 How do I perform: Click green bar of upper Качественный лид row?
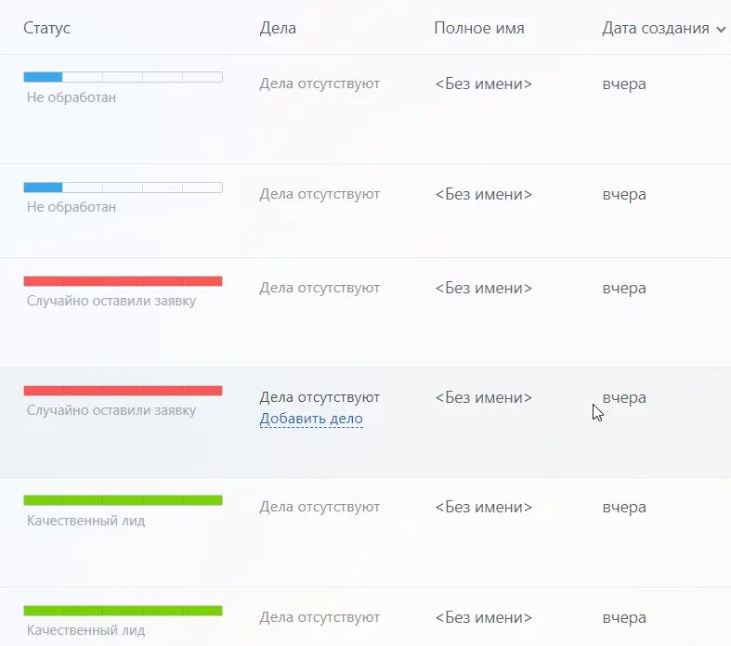(124, 500)
